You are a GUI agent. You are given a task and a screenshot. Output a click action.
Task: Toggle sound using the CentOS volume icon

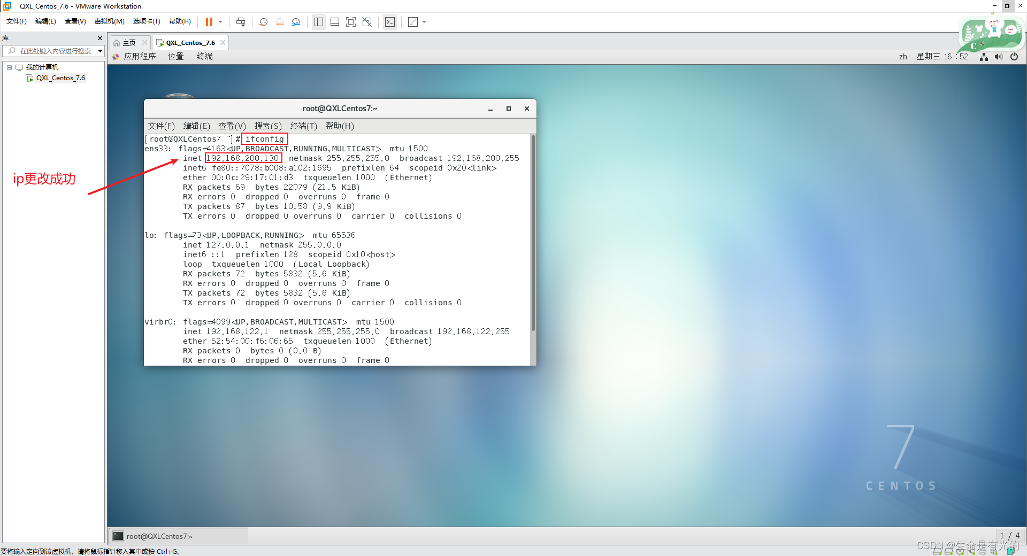coord(998,57)
